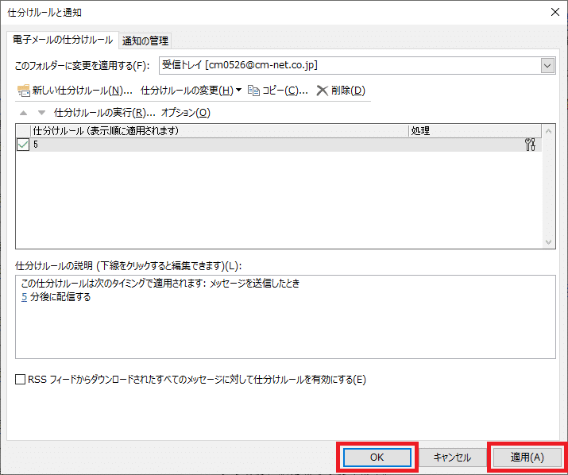The width and height of the screenshot is (568, 475).
Task: Click the 仕分けルール column header
Action: 219,131
